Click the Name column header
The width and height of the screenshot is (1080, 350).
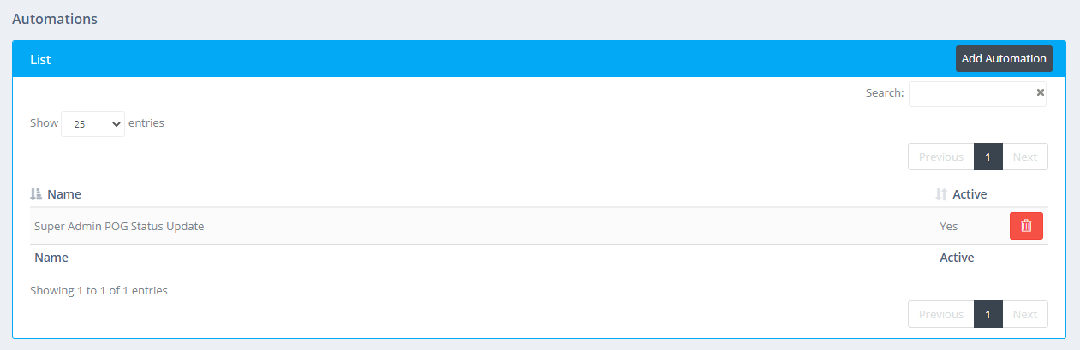coord(64,194)
